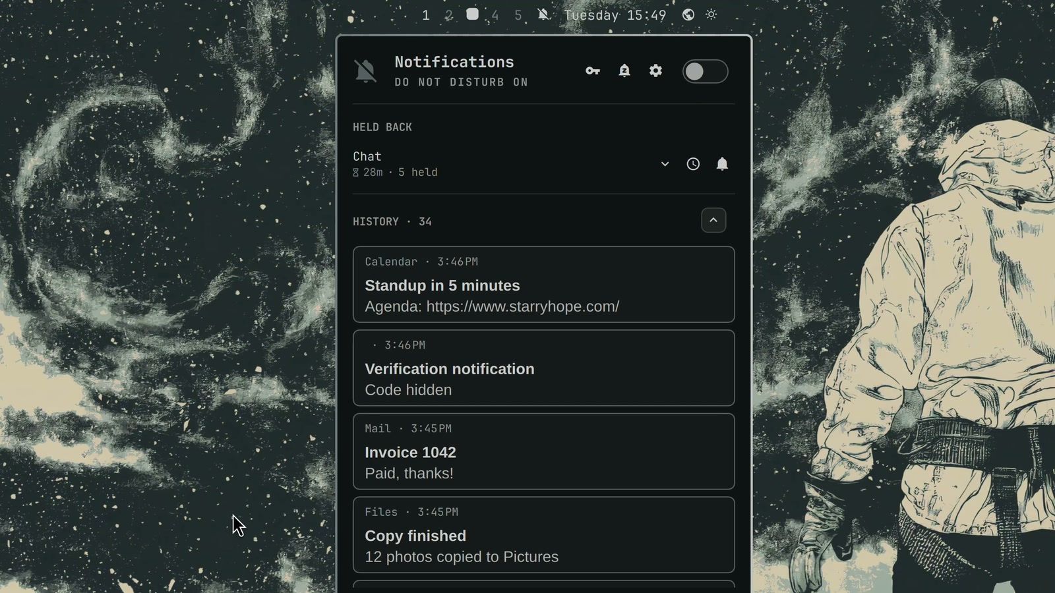Click the crossed-out bell icon beside Notifications title
The width and height of the screenshot is (1055, 593).
tap(365, 71)
